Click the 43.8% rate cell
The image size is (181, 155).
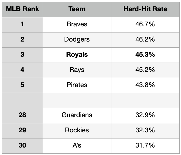(x=145, y=85)
